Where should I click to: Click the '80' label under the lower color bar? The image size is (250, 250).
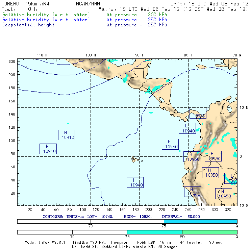tap(182, 236)
